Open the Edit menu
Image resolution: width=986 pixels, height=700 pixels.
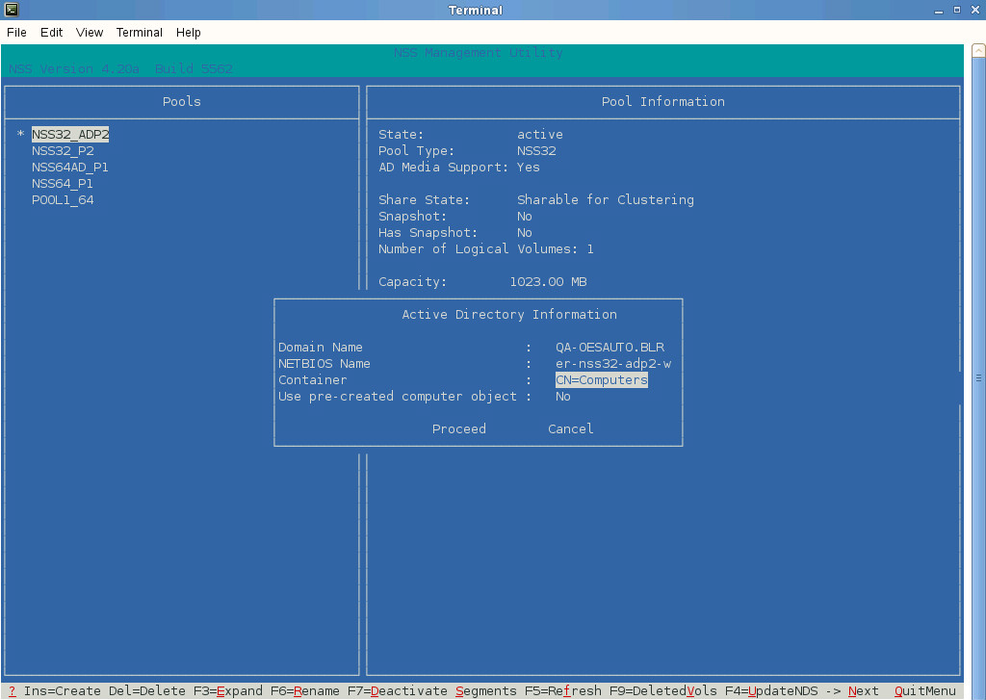(51, 33)
